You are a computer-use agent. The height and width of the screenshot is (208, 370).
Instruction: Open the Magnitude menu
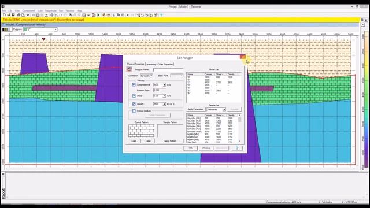[x=51, y=10]
